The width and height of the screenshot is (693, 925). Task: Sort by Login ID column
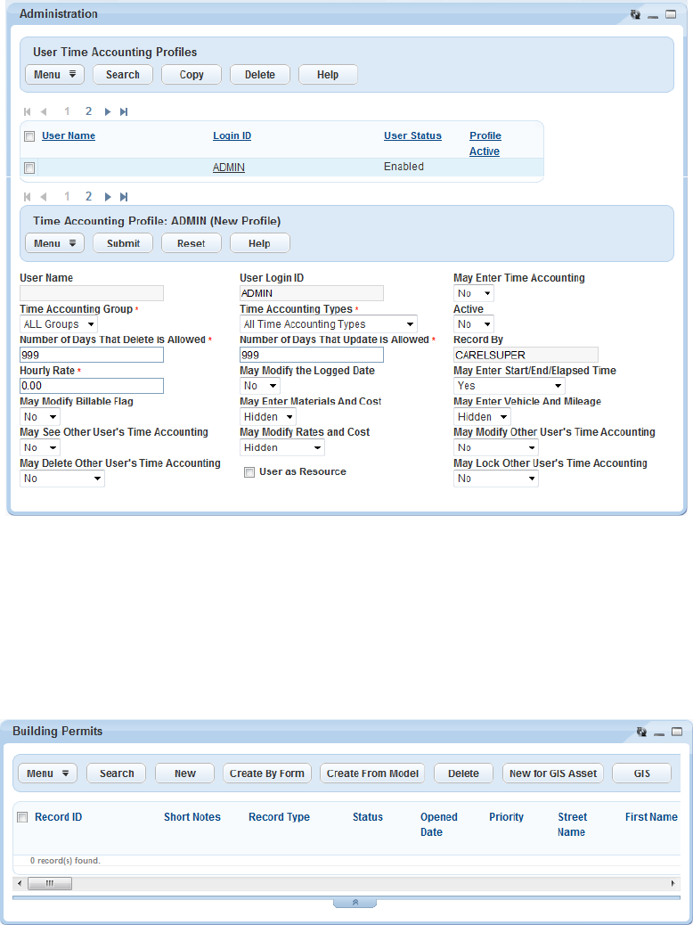(232, 136)
